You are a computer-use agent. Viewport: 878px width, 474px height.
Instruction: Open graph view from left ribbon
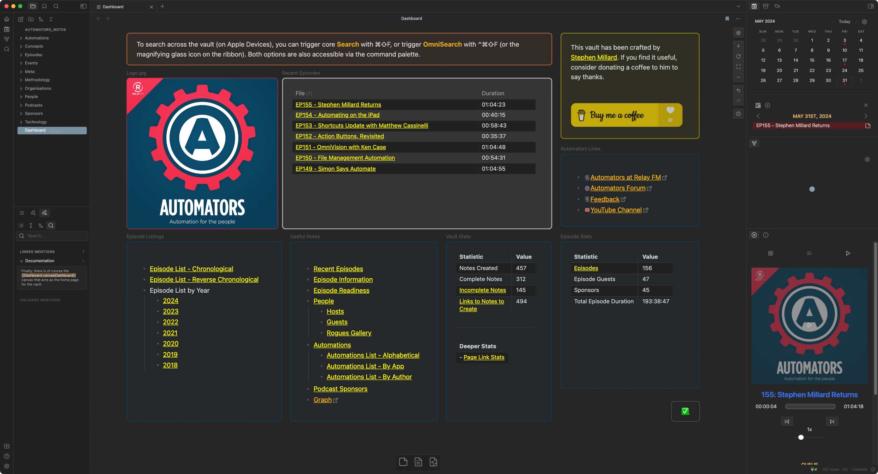coord(7,39)
